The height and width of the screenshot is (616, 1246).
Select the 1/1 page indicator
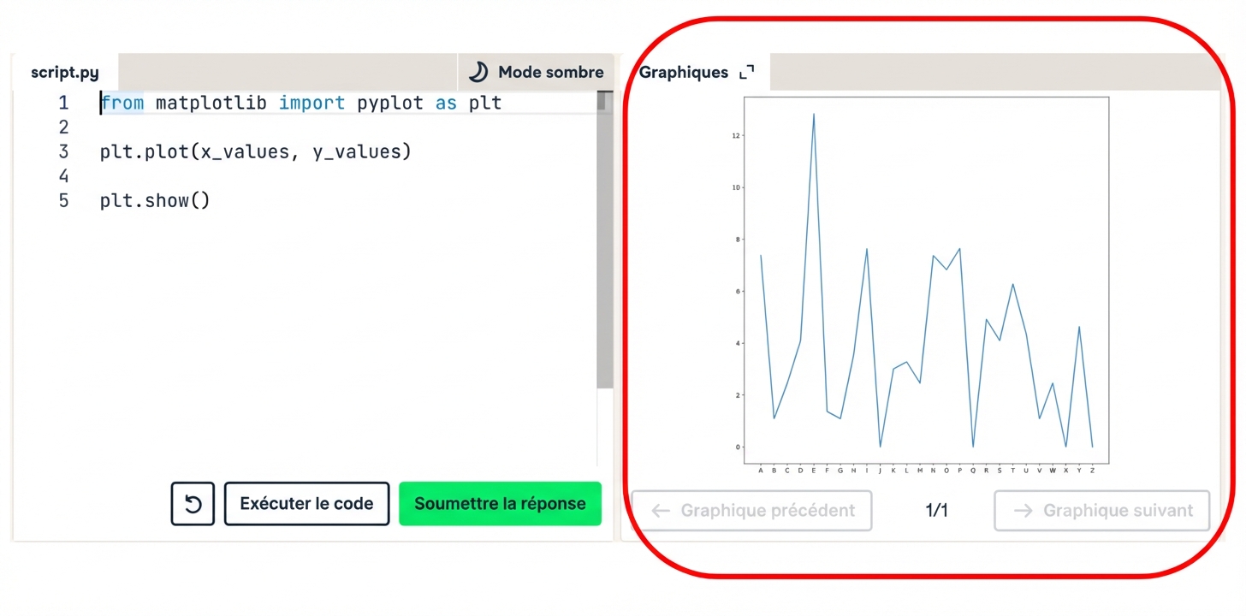click(x=935, y=510)
